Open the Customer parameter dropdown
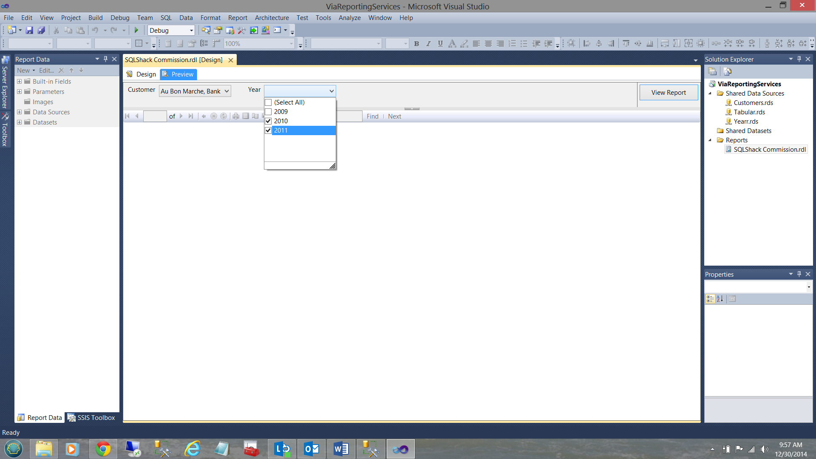 (227, 91)
